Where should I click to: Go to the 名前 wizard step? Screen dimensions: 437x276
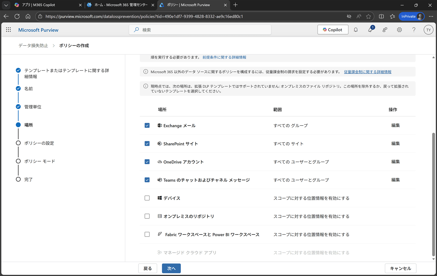tap(29, 89)
